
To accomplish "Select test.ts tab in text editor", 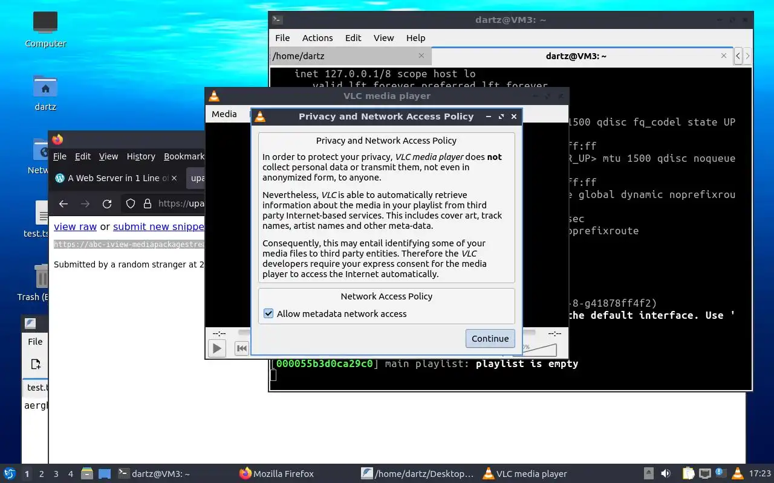I will click(36, 388).
